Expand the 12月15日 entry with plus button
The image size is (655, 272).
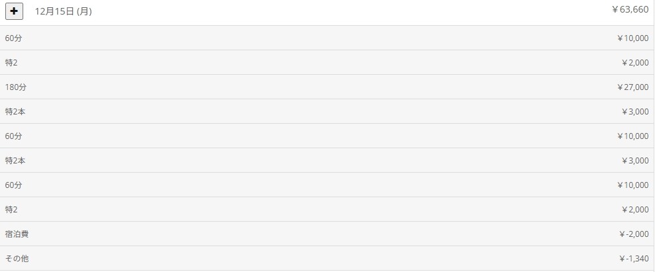click(14, 11)
